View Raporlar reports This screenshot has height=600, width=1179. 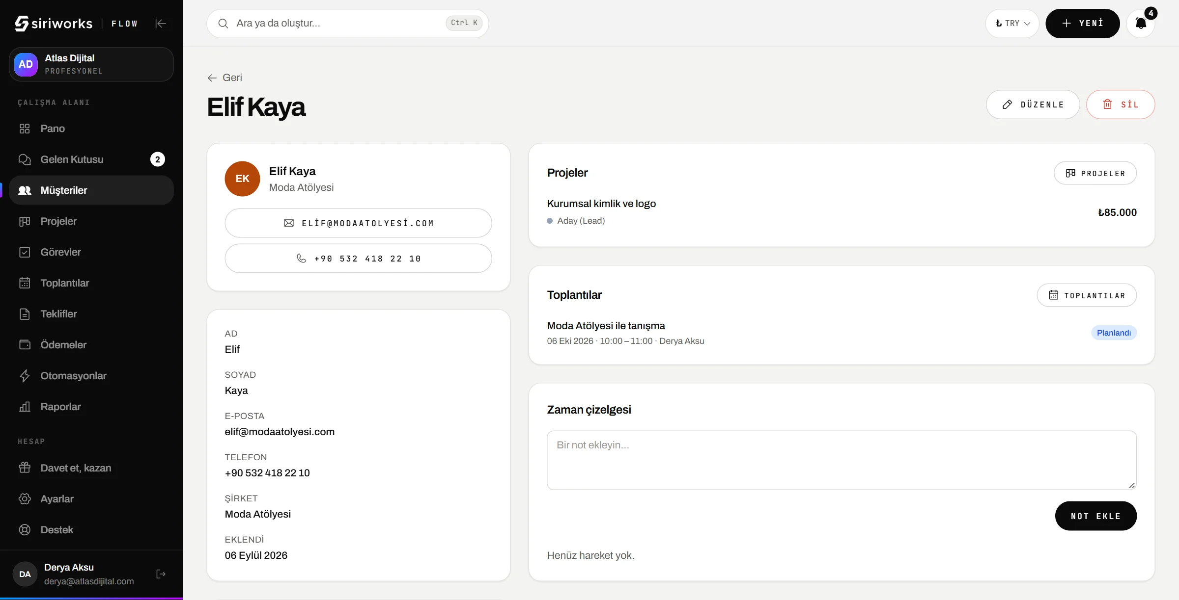[91, 407]
